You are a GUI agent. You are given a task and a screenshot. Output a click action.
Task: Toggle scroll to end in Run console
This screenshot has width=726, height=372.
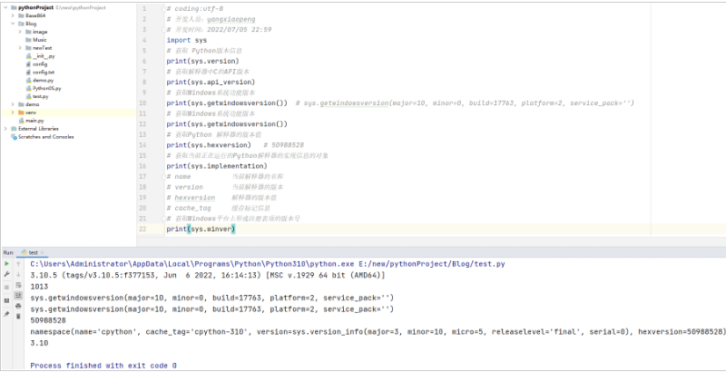point(18,295)
